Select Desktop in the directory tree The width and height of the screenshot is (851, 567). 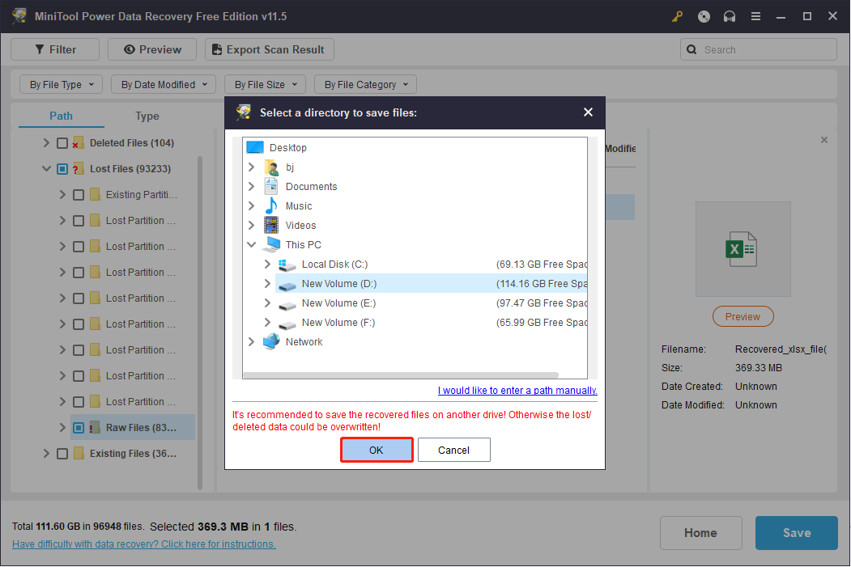[287, 147]
